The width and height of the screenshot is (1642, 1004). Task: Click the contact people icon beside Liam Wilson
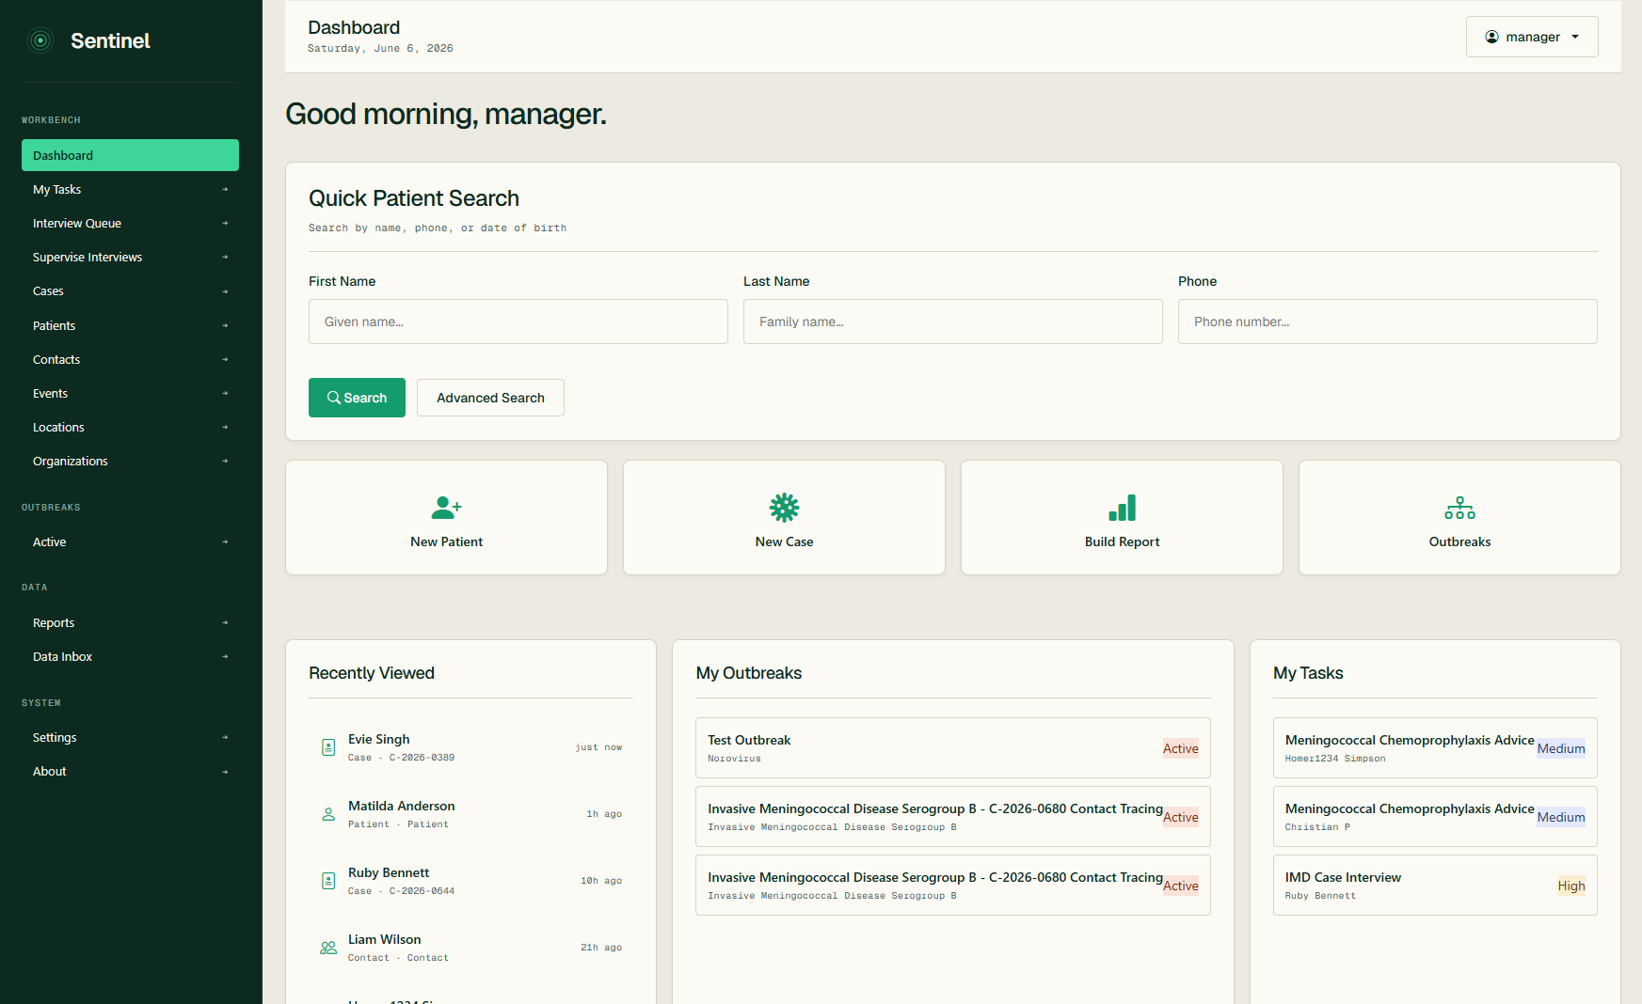pos(328,948)
